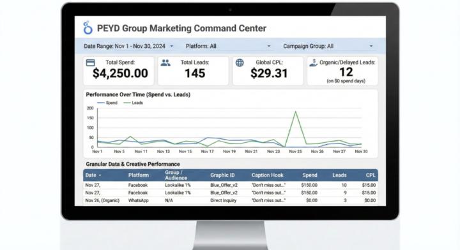Toggle the green Leads legend item
Viewport: 460px width, 250px height.
tap(133, 103)
